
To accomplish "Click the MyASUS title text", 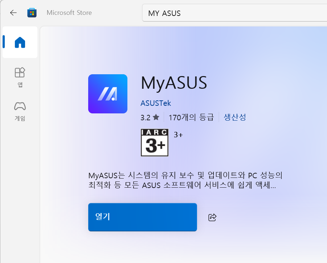I will (x=174, y=83).
